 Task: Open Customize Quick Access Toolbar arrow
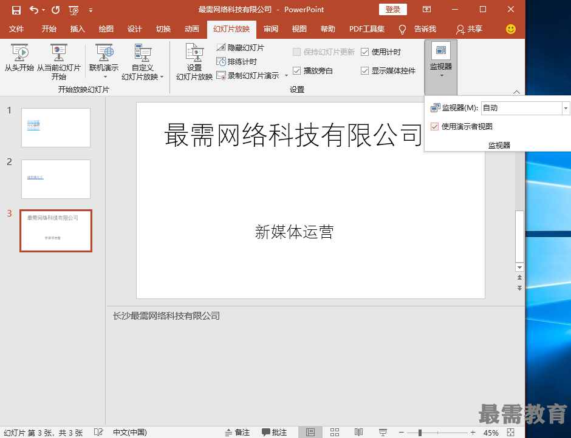(x=91, y=10)
